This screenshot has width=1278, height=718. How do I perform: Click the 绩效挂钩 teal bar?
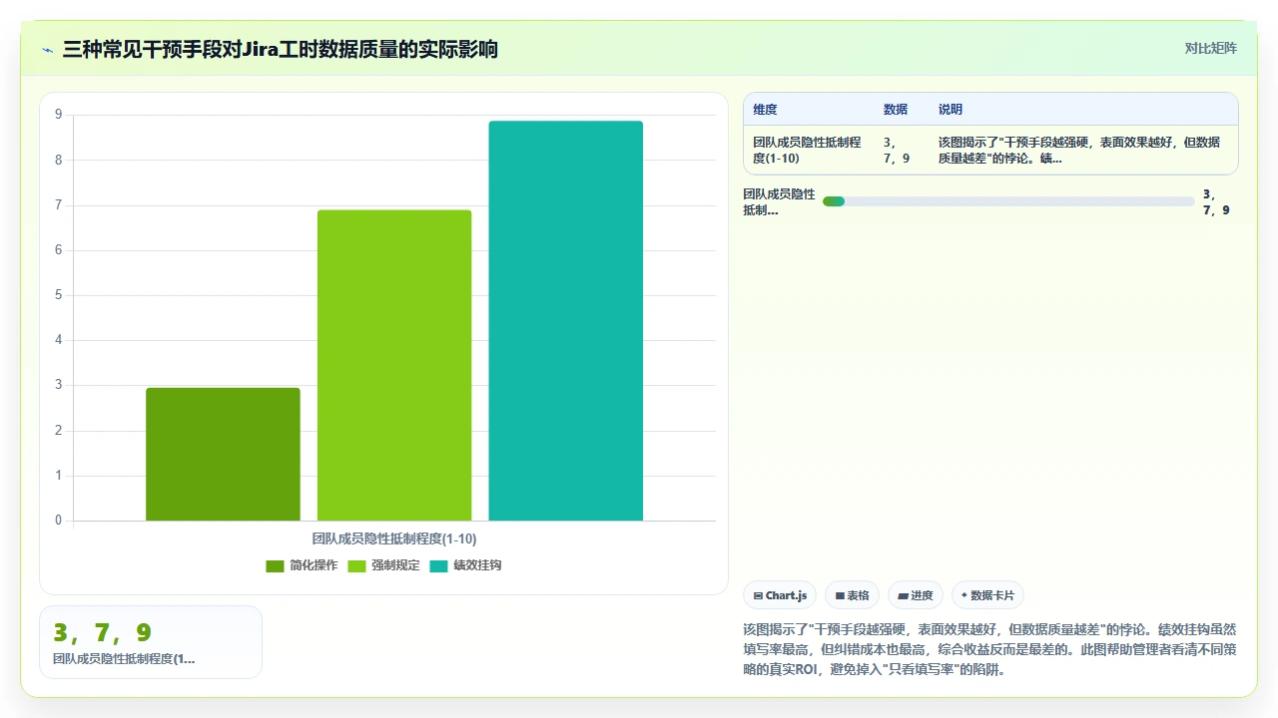coord(565,320)
